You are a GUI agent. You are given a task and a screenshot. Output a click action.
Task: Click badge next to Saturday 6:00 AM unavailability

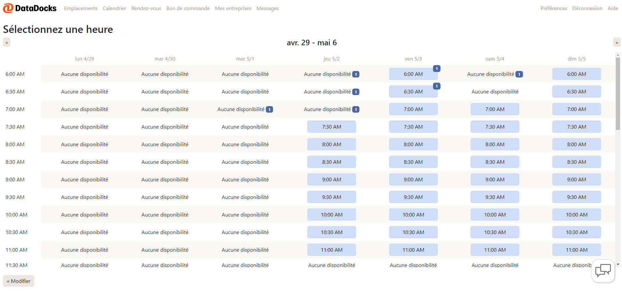coord(519,74)
